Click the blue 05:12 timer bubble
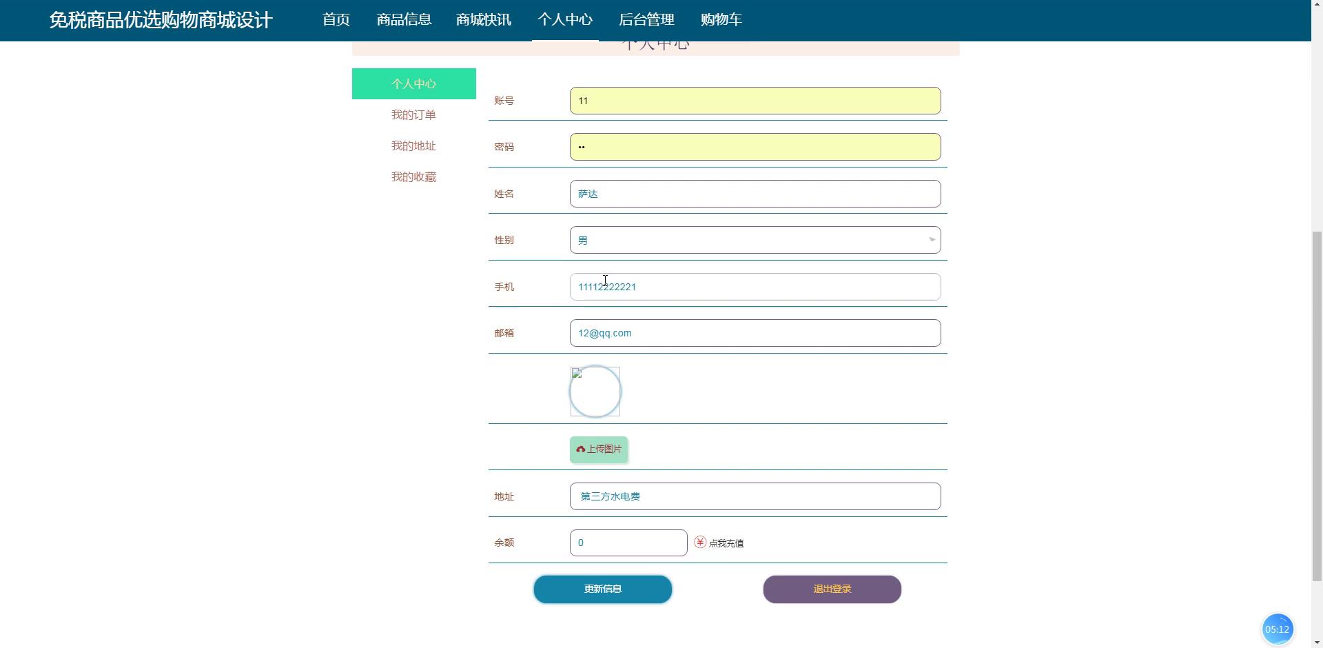The image size is (1323, 648). 1277,629
